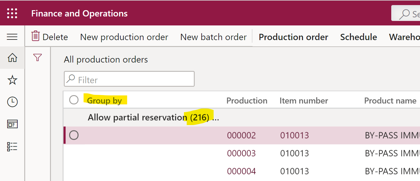Open the app launcher waffle icon
This screenshot has width=420, height=181.
12,13
